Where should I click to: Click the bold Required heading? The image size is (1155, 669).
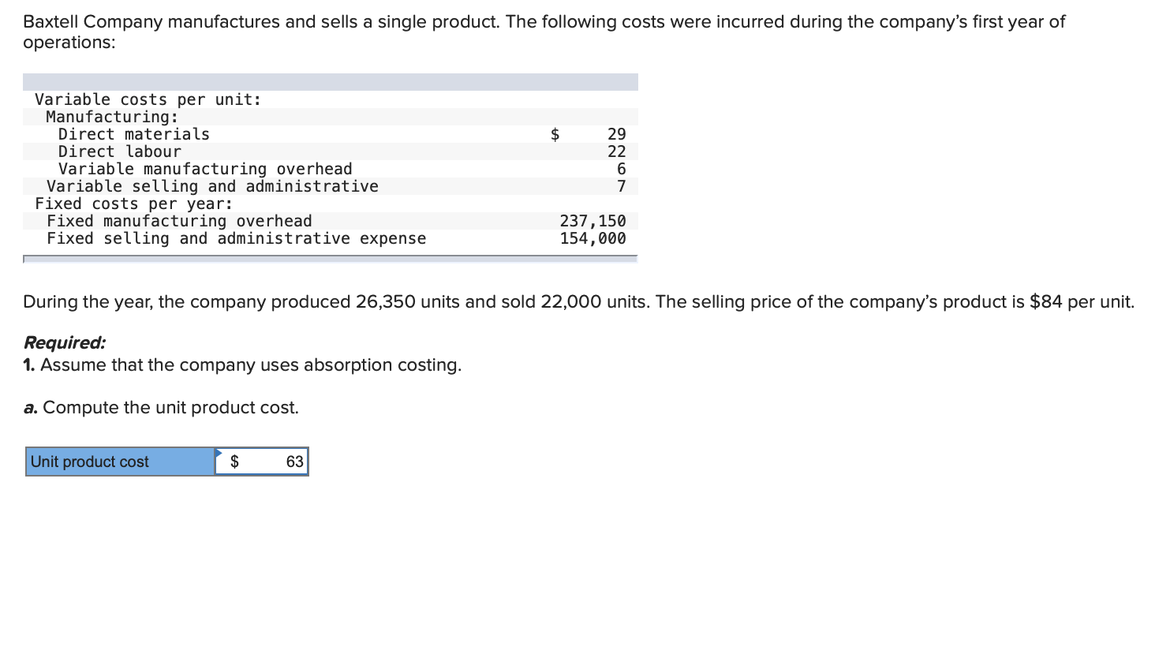(64, 342)
